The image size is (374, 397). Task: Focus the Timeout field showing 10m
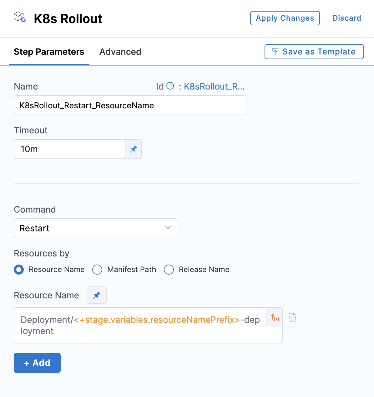click(69, 149)
